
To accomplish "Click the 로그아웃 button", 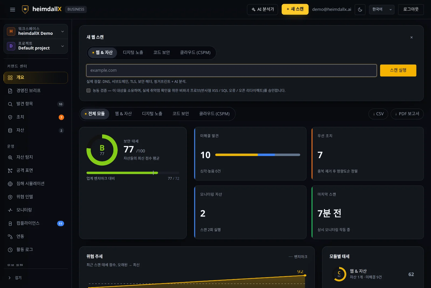I will pyautogui.click(x=411, y=9).
